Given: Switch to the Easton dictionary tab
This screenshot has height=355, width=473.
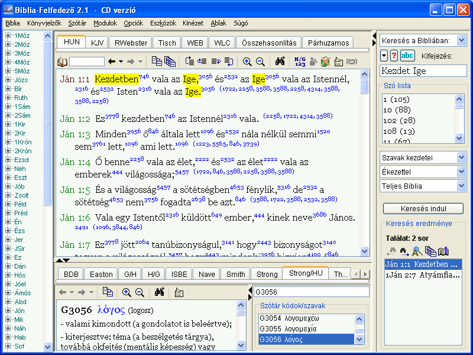Looking at the screenshot, I should tap(101, 274).
